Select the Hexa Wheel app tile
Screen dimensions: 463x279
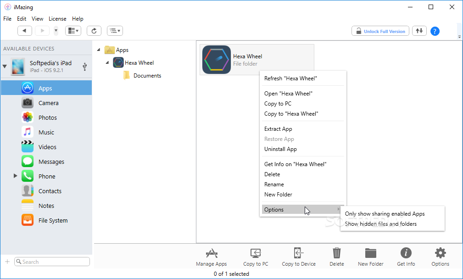coord(257,60)
